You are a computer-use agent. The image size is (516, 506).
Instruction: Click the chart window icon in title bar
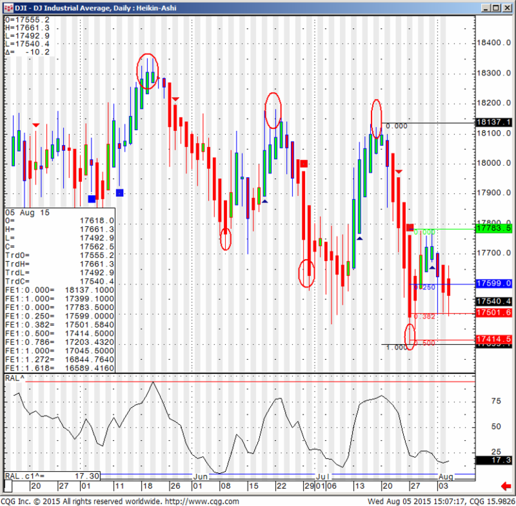[x=8, y=8]
